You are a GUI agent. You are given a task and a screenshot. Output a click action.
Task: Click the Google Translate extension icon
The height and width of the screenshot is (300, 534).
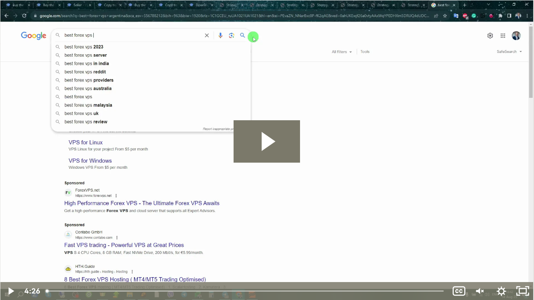456,16
